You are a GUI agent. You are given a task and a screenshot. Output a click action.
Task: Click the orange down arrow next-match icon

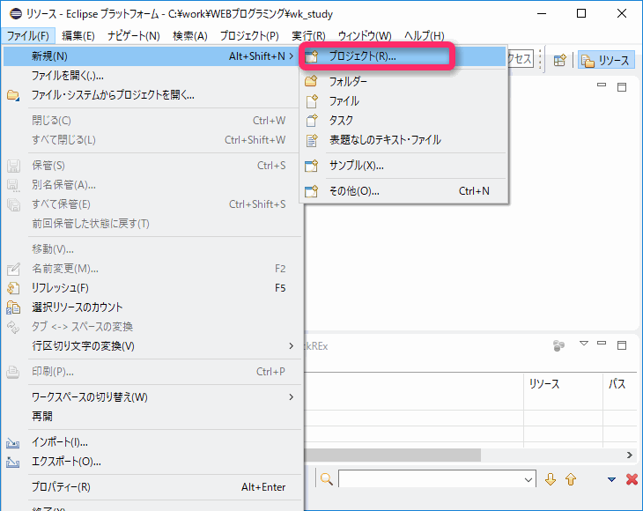551,479
